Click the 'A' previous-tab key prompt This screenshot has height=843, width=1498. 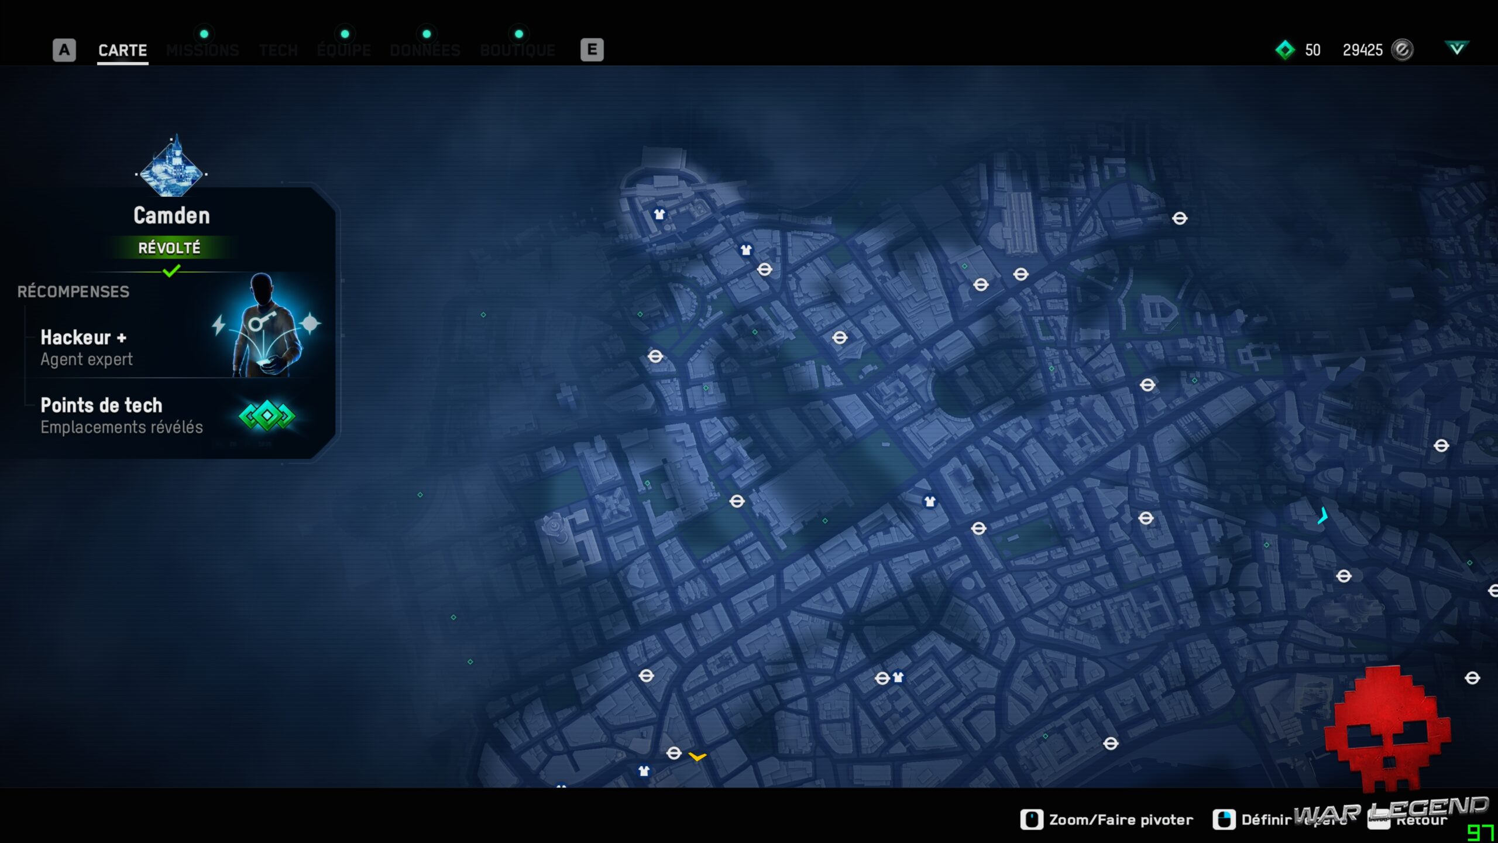click(64, 50)
